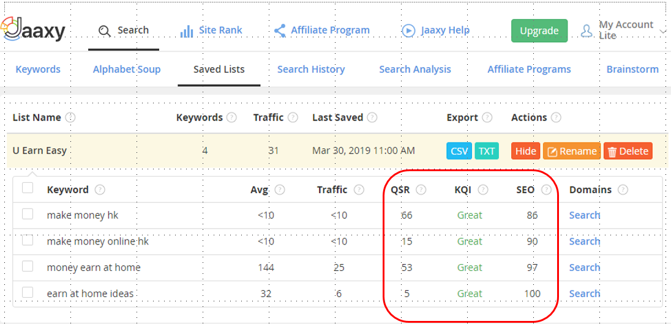The image size is (671, 324).
Task: Rename the U Earn Easy list
Action: 572,151
